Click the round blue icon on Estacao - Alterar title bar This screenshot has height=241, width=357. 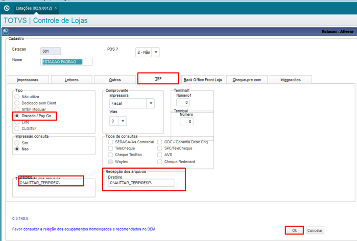click(6, 31)
